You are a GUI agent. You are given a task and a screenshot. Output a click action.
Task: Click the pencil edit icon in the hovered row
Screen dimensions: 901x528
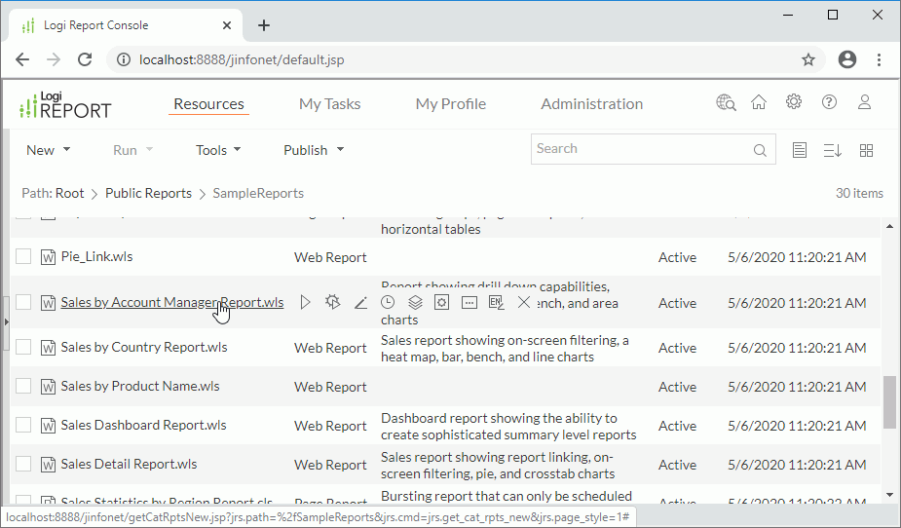[360, 303]
